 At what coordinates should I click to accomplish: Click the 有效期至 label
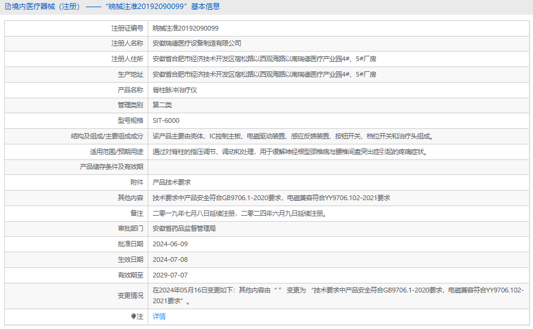pyautogui.click(x=130, y=275)
